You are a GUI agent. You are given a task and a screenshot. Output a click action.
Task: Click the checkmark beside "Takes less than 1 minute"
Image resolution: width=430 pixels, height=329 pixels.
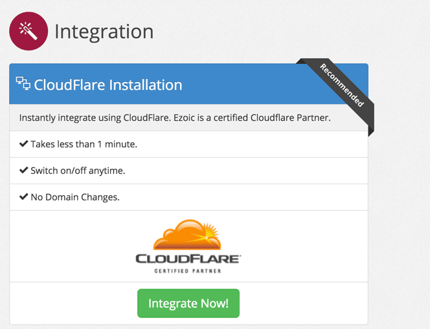(x=24, y=144)
